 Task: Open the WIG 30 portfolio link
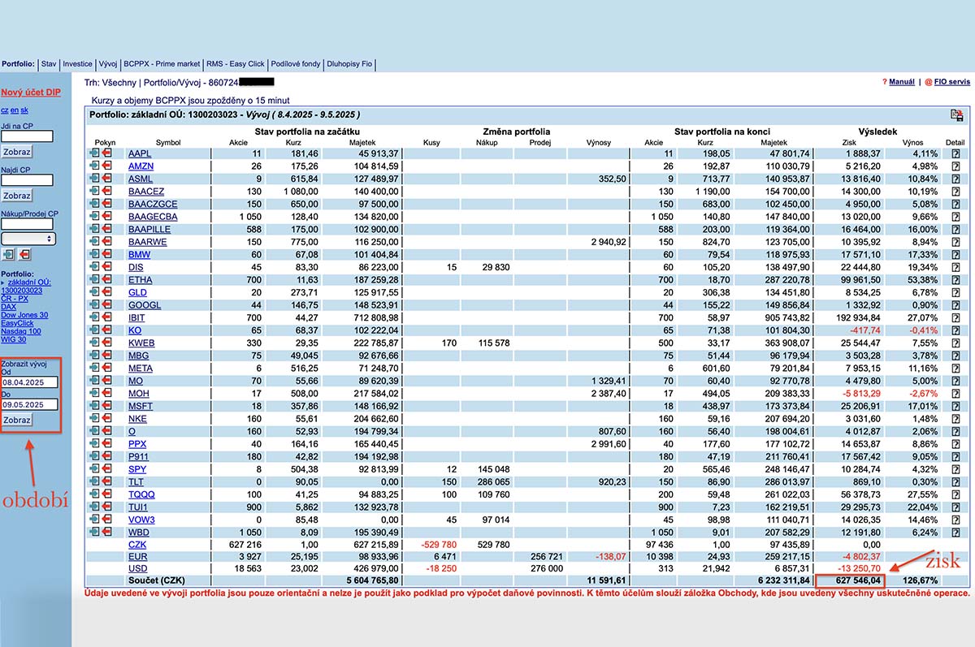click(x=14, y=339)
